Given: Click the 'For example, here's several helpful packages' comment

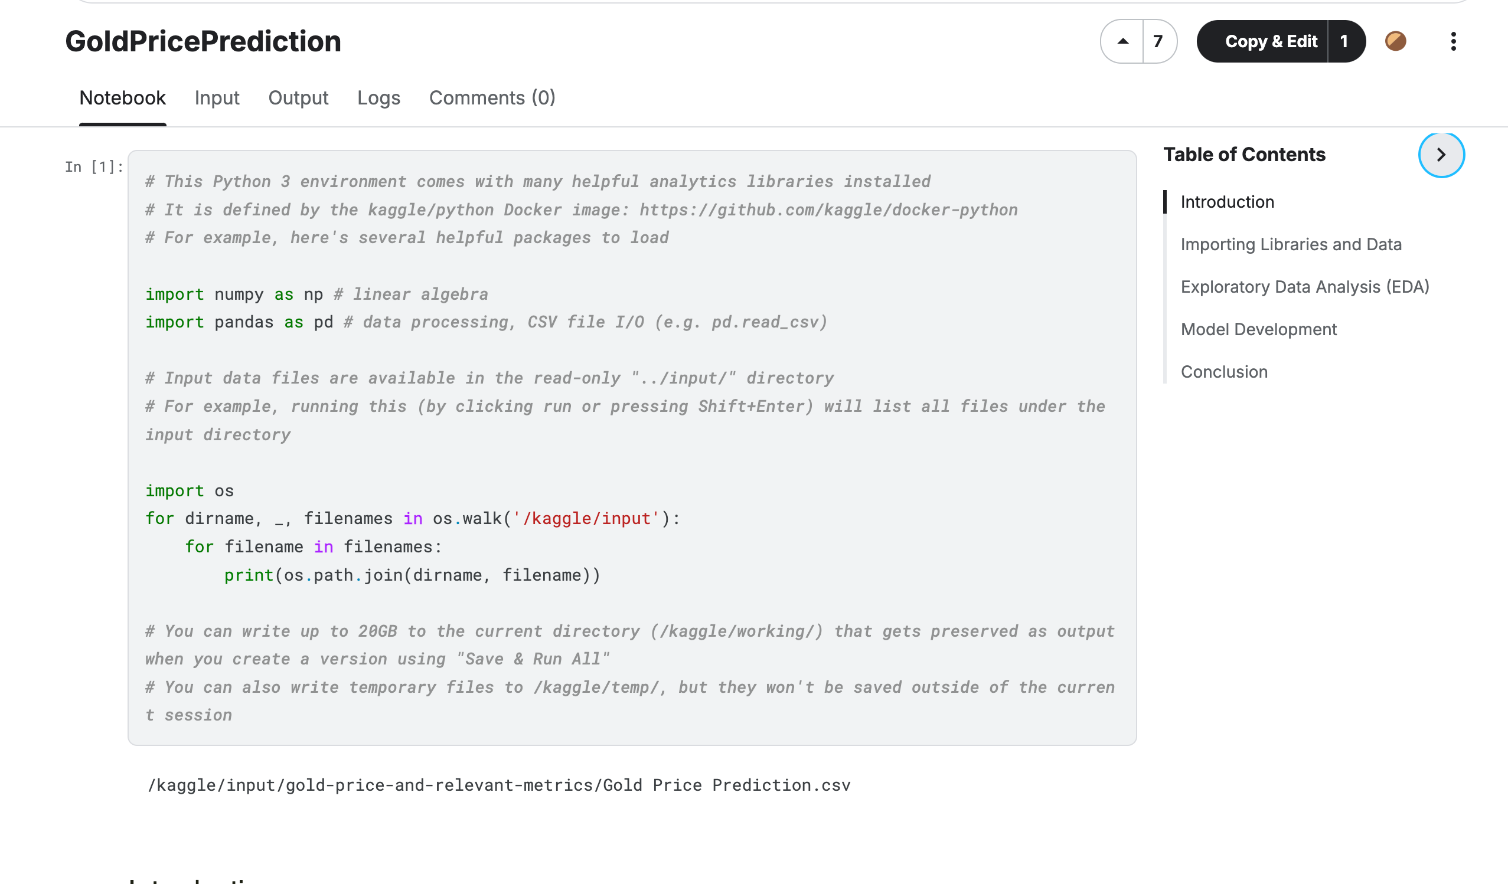Looking at the screenshot, I should (x=407, y=238).
